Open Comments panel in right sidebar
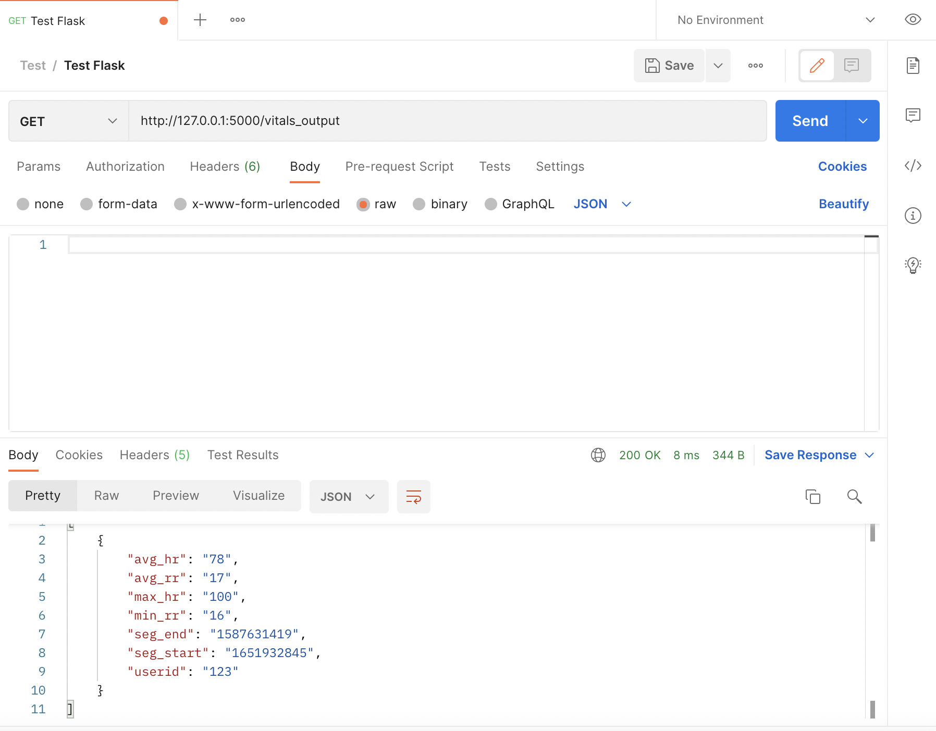This screenshot has height=731, width=936. pyautogui.click(x=913, y=115)
